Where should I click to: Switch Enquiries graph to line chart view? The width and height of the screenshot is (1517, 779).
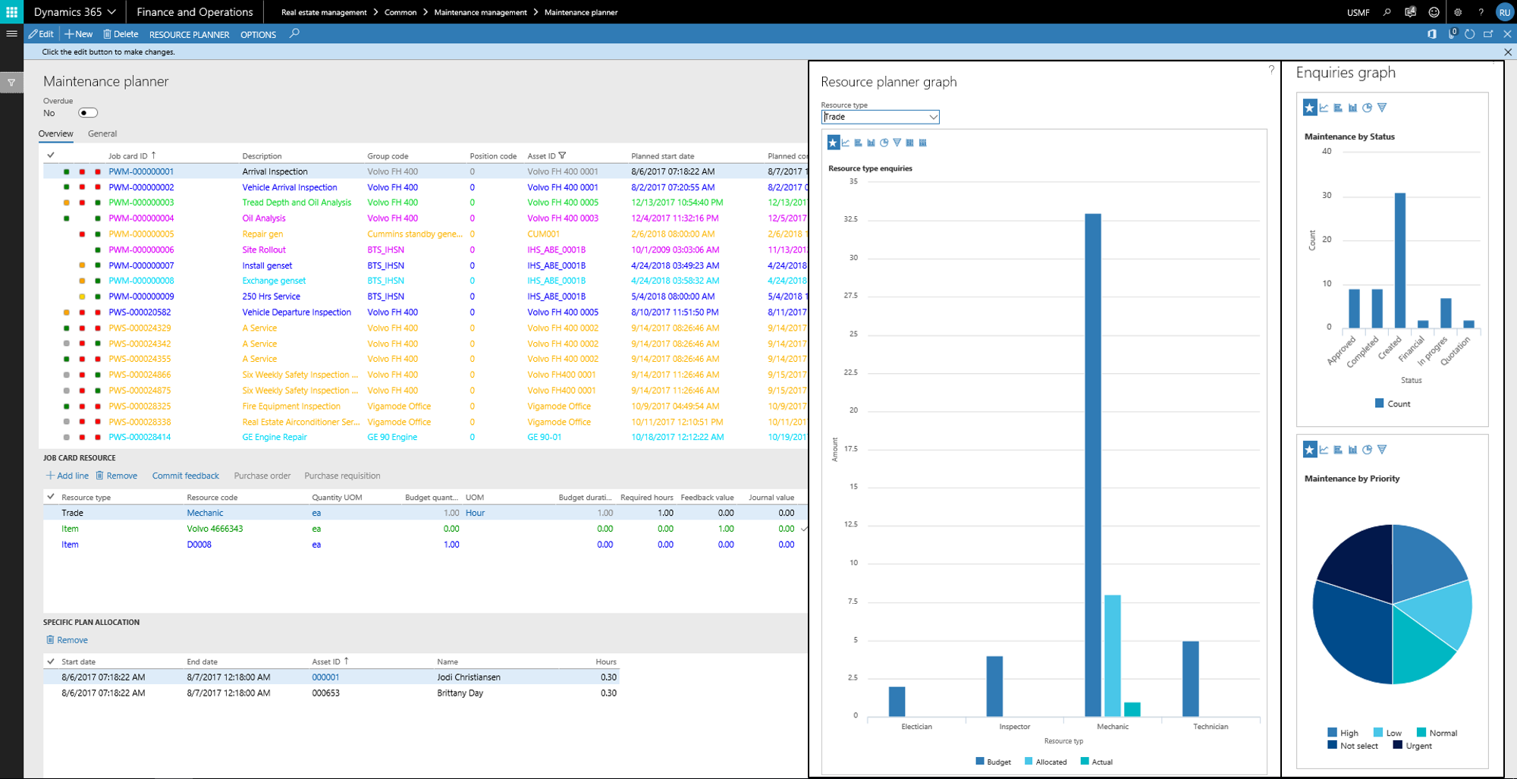coord(1324,107)
